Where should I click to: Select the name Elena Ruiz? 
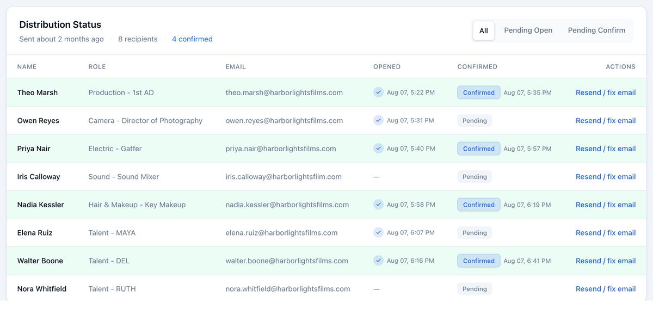click(35, 233)
